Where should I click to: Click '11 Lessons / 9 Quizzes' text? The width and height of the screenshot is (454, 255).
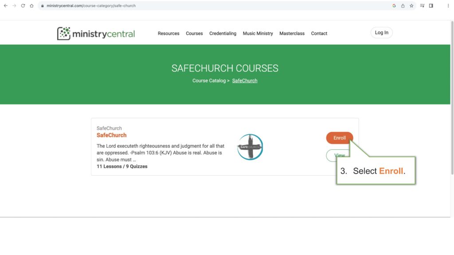coord(122,166)
